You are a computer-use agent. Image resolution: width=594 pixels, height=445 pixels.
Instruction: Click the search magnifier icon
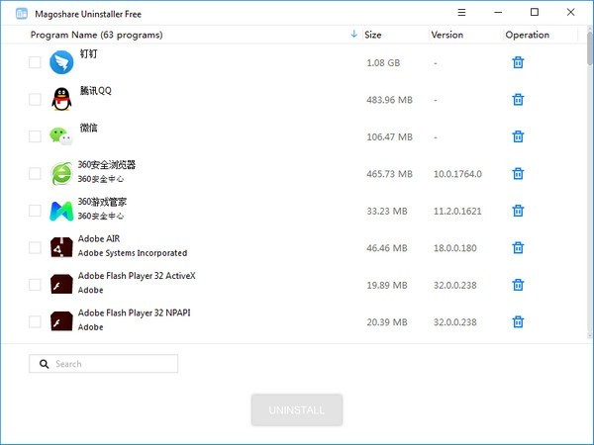(x=44, y=364)
